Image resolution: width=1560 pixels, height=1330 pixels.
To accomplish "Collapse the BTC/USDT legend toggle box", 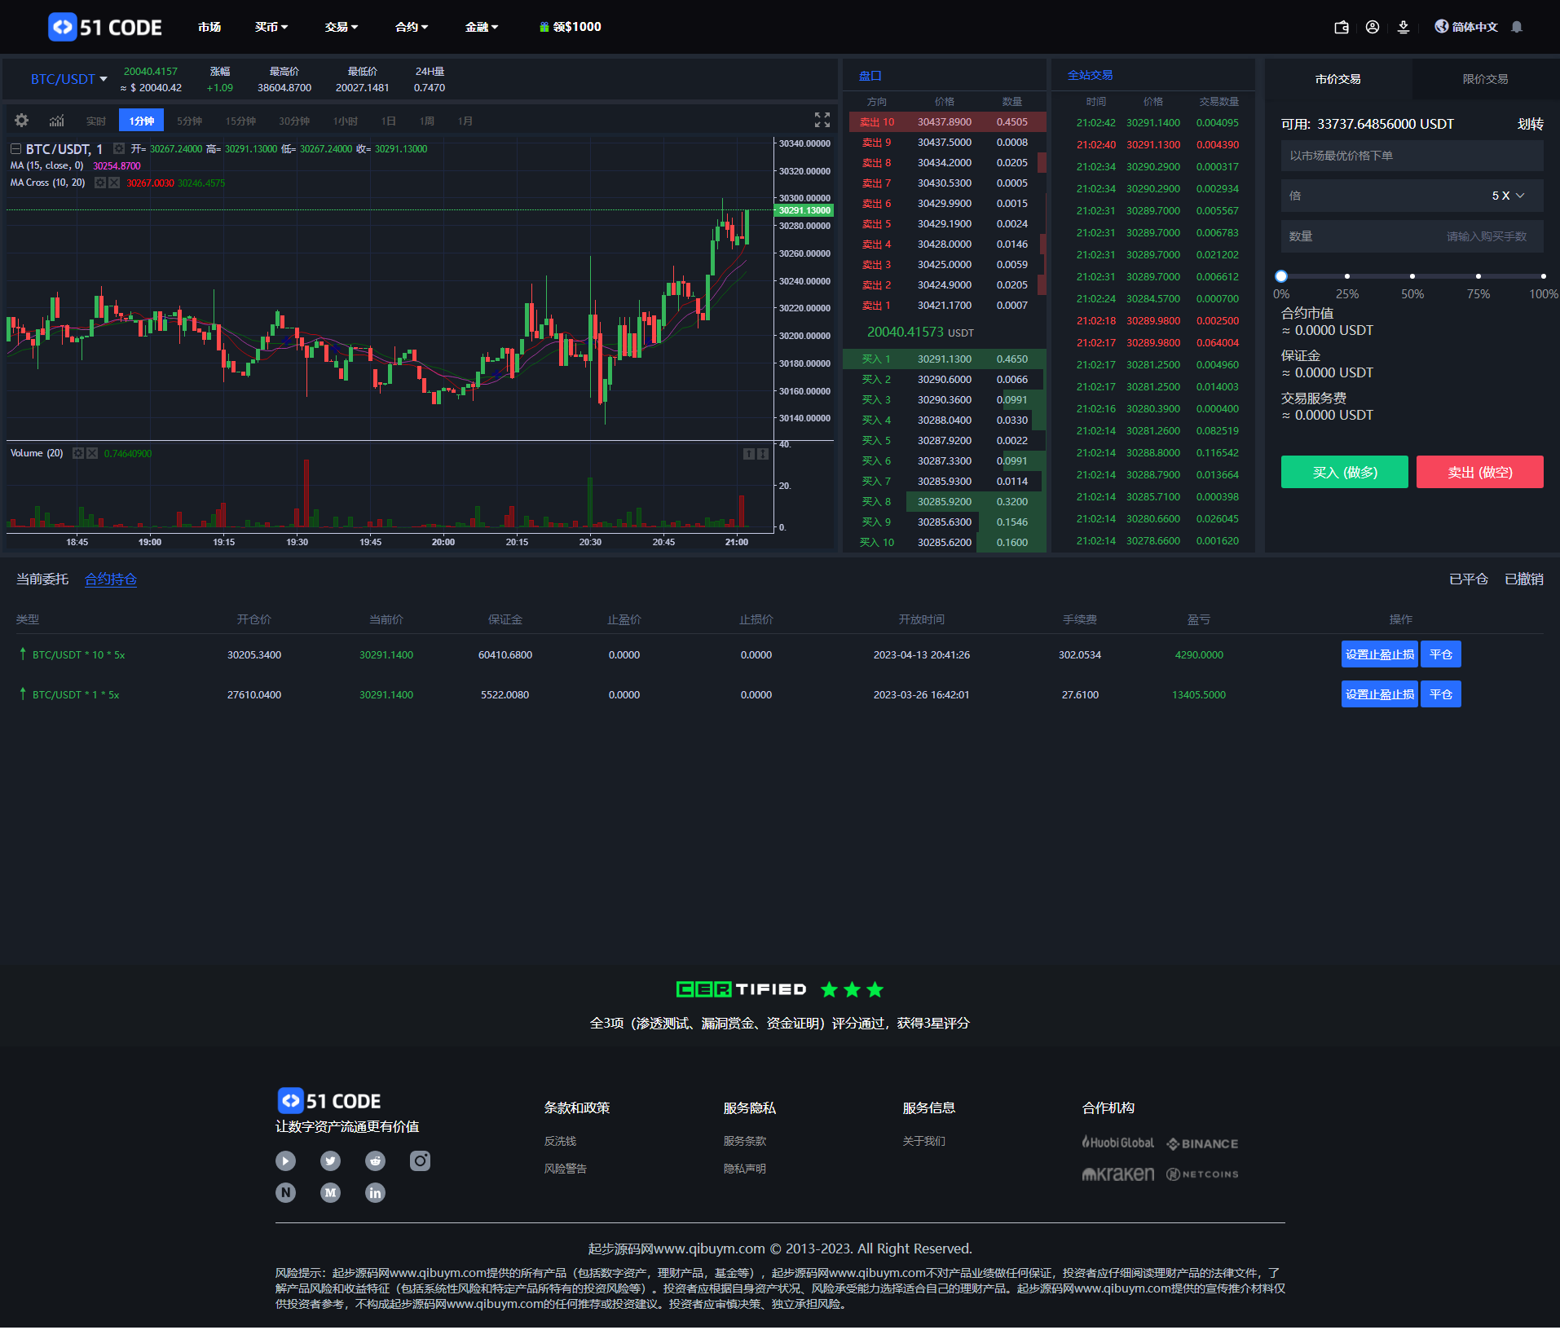I will (15, 149).
